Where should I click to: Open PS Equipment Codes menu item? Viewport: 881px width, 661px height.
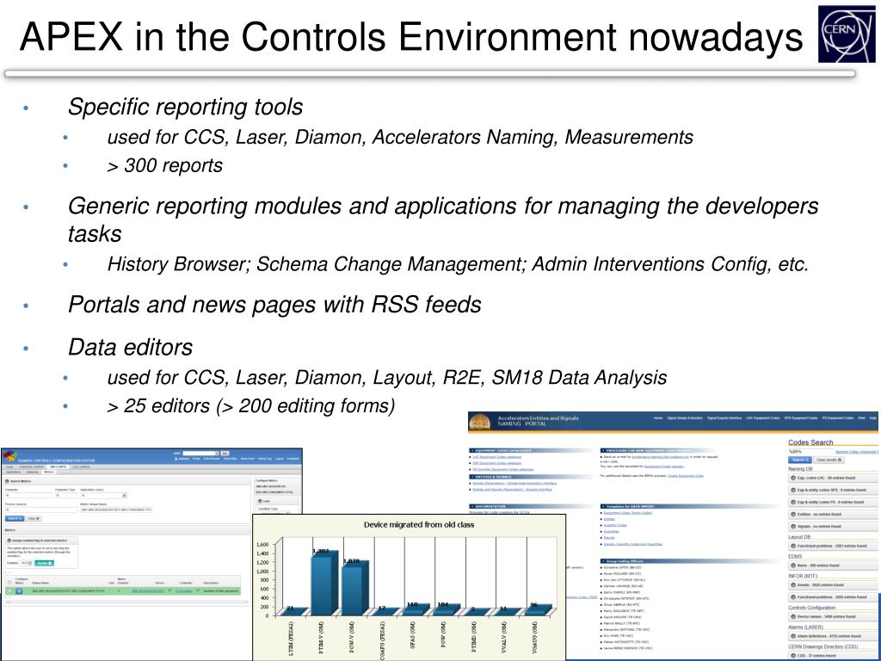pyautogui.click(x=838, y=418)
